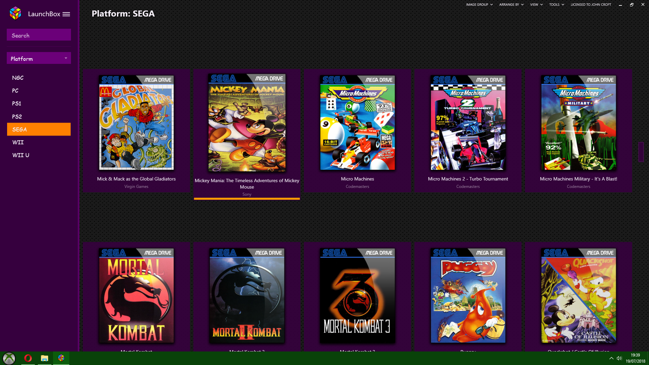Open File Explorer from taskbar
Screen dimensions: 649x365
(x=45, y=358)
